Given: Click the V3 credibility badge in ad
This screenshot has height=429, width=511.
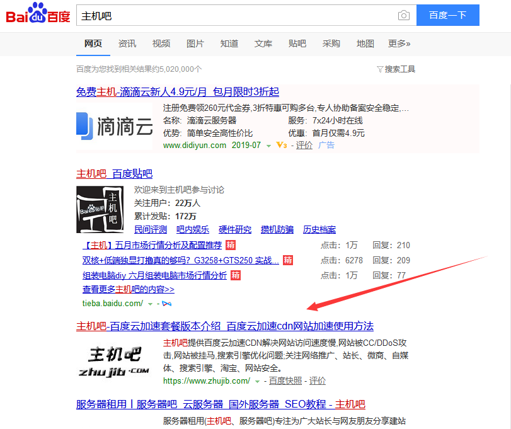Looking at the screenshot, I should [x=282, y=146].
